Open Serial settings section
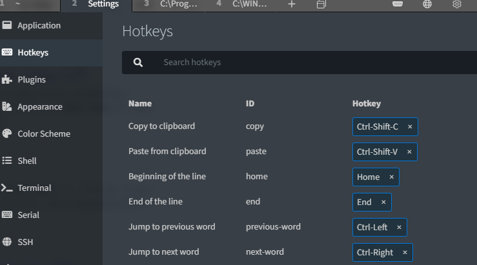The width and height of the screenshot is (477, 265). click(x=28, y=215)
